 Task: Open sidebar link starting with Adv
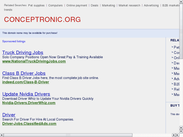click(x=176, y=79)
